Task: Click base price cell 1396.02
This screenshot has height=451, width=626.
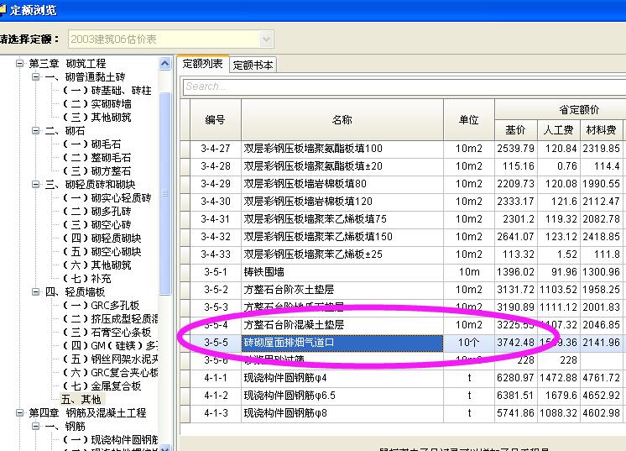Action: 516,272
